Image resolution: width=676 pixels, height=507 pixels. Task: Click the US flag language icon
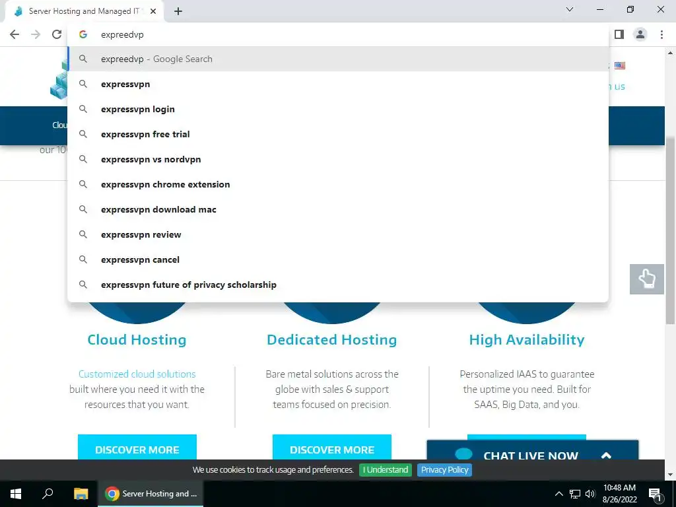620,65
